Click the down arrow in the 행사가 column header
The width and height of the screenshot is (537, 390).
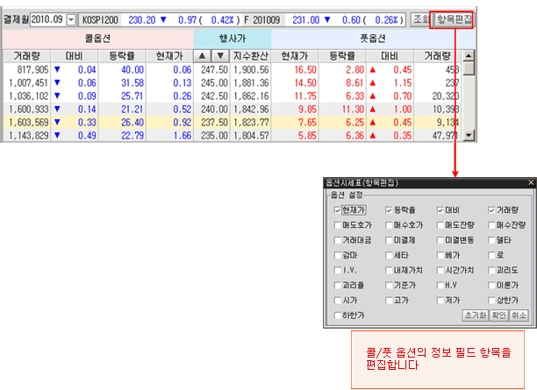tap(218, 56)
